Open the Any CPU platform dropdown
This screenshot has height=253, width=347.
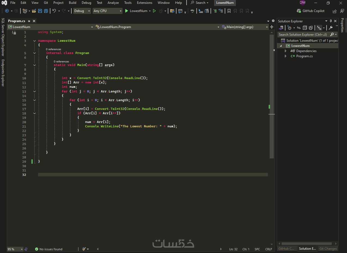107,11
